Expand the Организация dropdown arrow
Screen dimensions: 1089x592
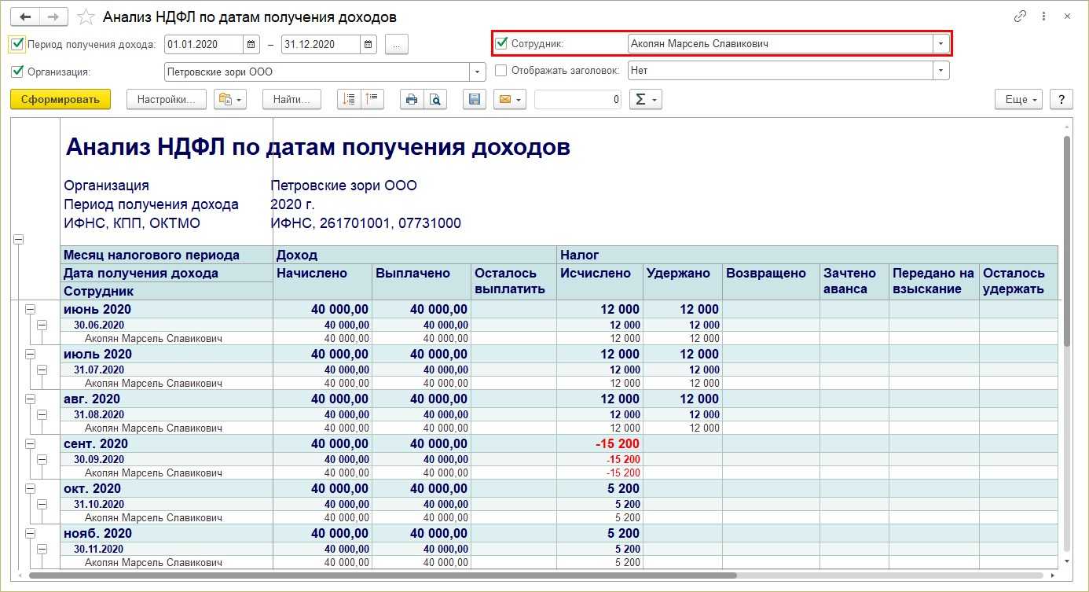point(478,72)
